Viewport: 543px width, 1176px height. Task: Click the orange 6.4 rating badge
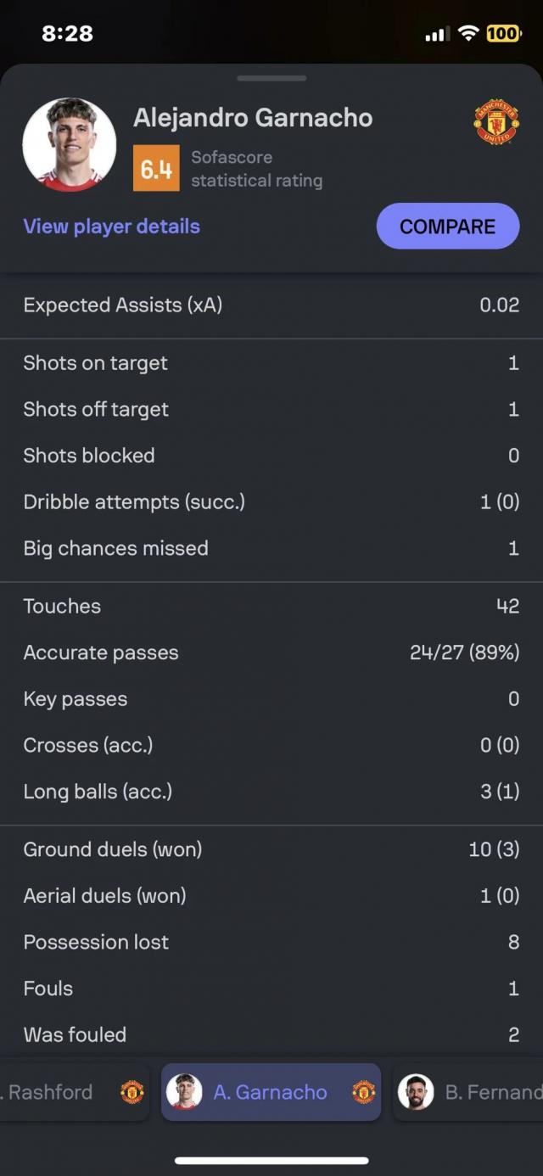156,168
